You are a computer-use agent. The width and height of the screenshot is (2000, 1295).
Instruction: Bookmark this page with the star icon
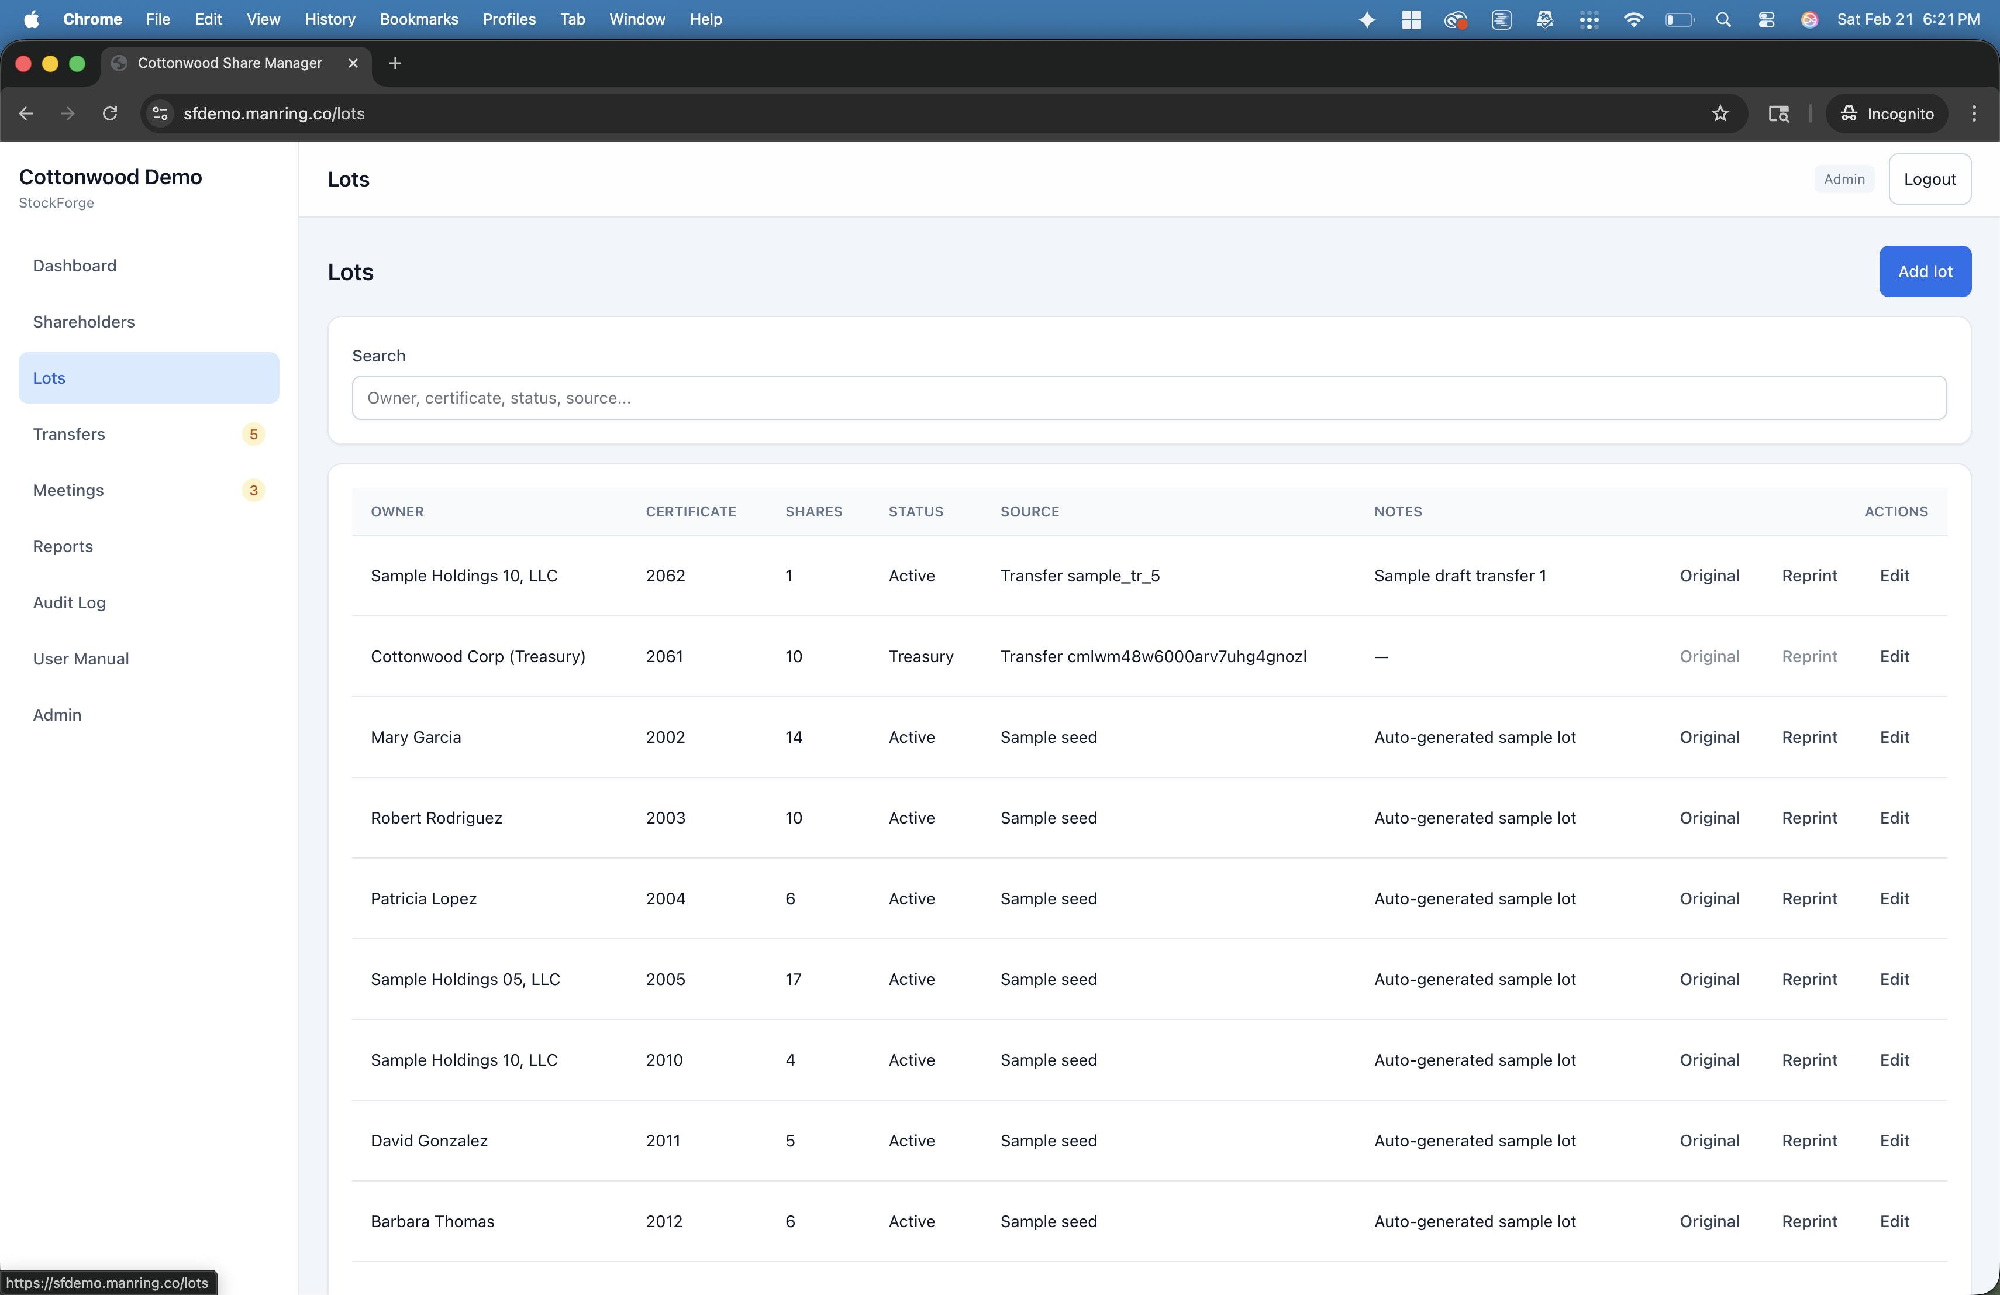pos(1719,113)
